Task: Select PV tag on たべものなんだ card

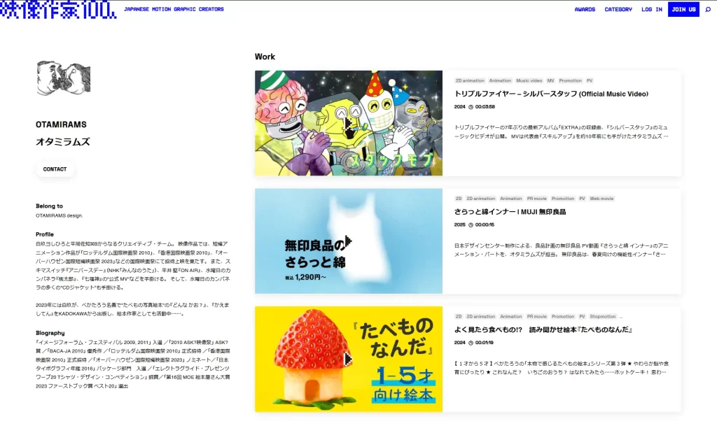Action: (x=582, y=316)
